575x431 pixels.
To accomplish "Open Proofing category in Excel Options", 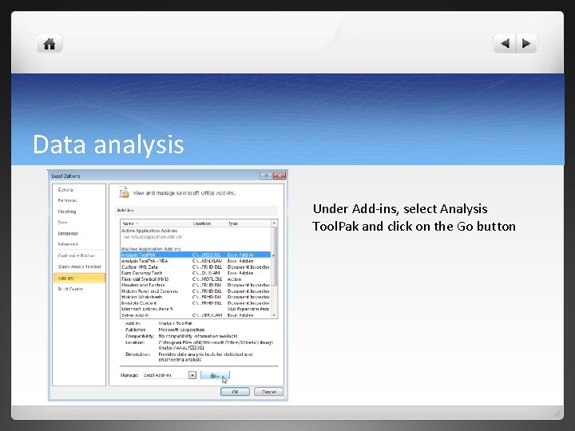I will click(x=67, y=212).
